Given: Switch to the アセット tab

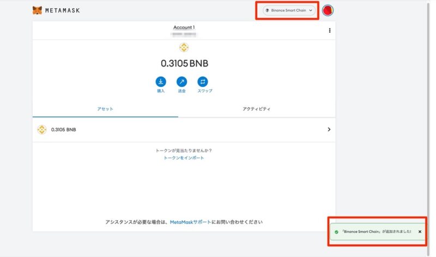Looking at the screenshot, I should tap(105, 109).
